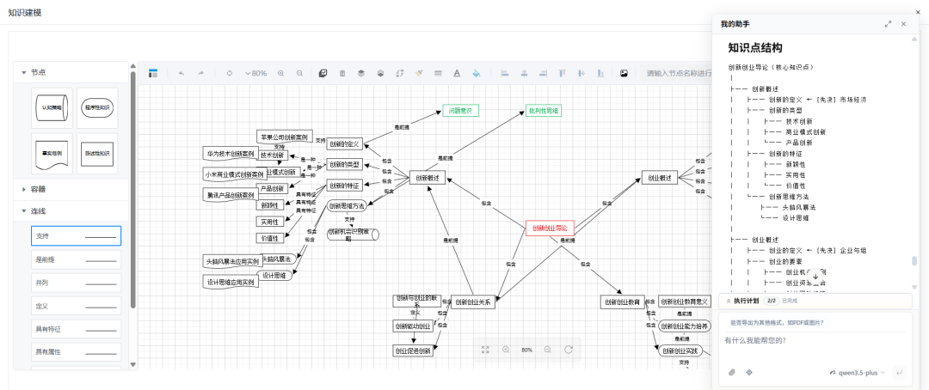Select the 创新概述 node on canvas
The image size is (929, 390).
(x=428, y=177)
